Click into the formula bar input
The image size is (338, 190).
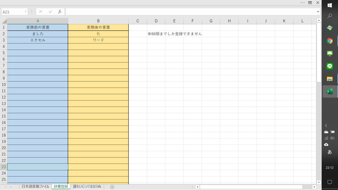pyautogui.click(x=191, y=12)
